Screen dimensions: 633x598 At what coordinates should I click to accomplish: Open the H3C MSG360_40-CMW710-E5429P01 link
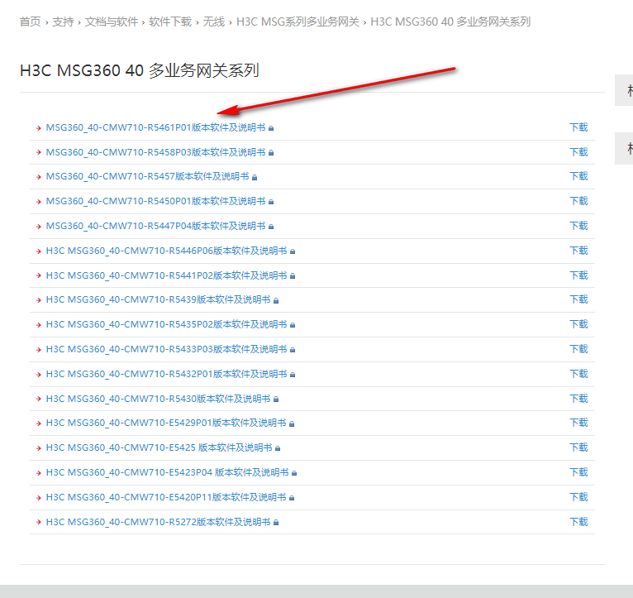point(166,423)
